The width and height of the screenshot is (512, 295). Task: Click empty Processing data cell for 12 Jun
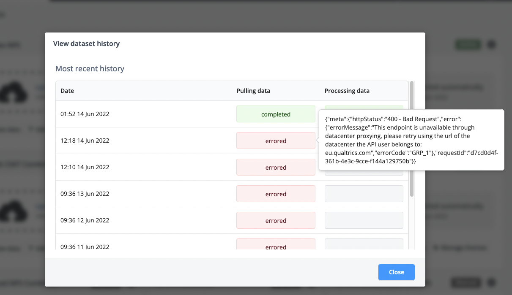point(364,220)
